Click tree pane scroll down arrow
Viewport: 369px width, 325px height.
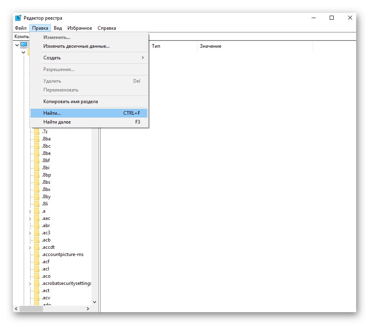95,302
